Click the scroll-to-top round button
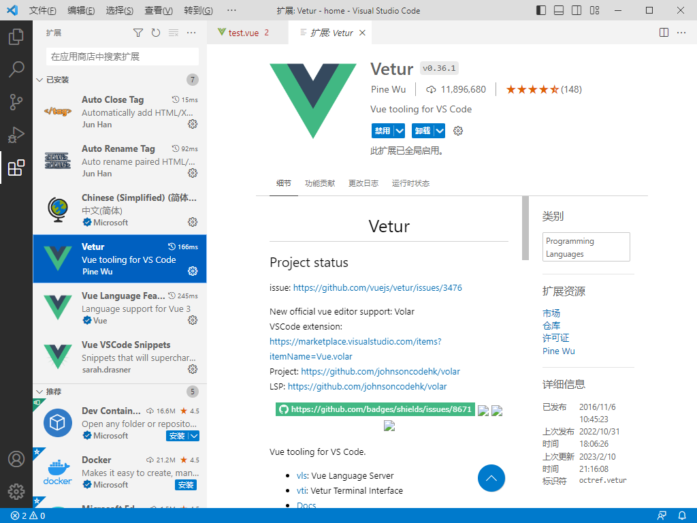The width and height of the screenshot is (697, 523). pos(491,478)
